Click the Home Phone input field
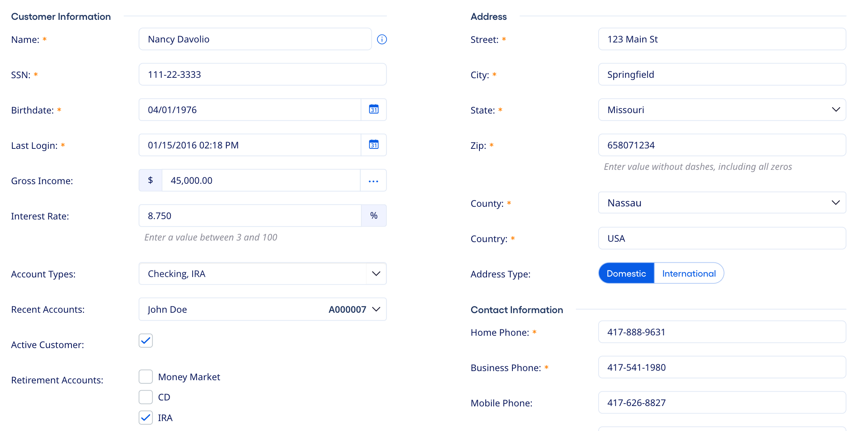854x431 pixels. tap(722, 332)
